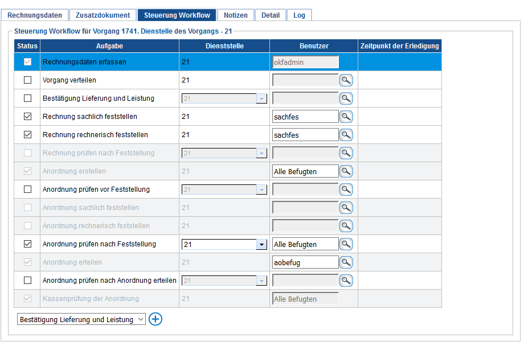Tick the Anordnung prüfen vor Feststellung checkbox
528x346 pixels.
click(27, 190)
